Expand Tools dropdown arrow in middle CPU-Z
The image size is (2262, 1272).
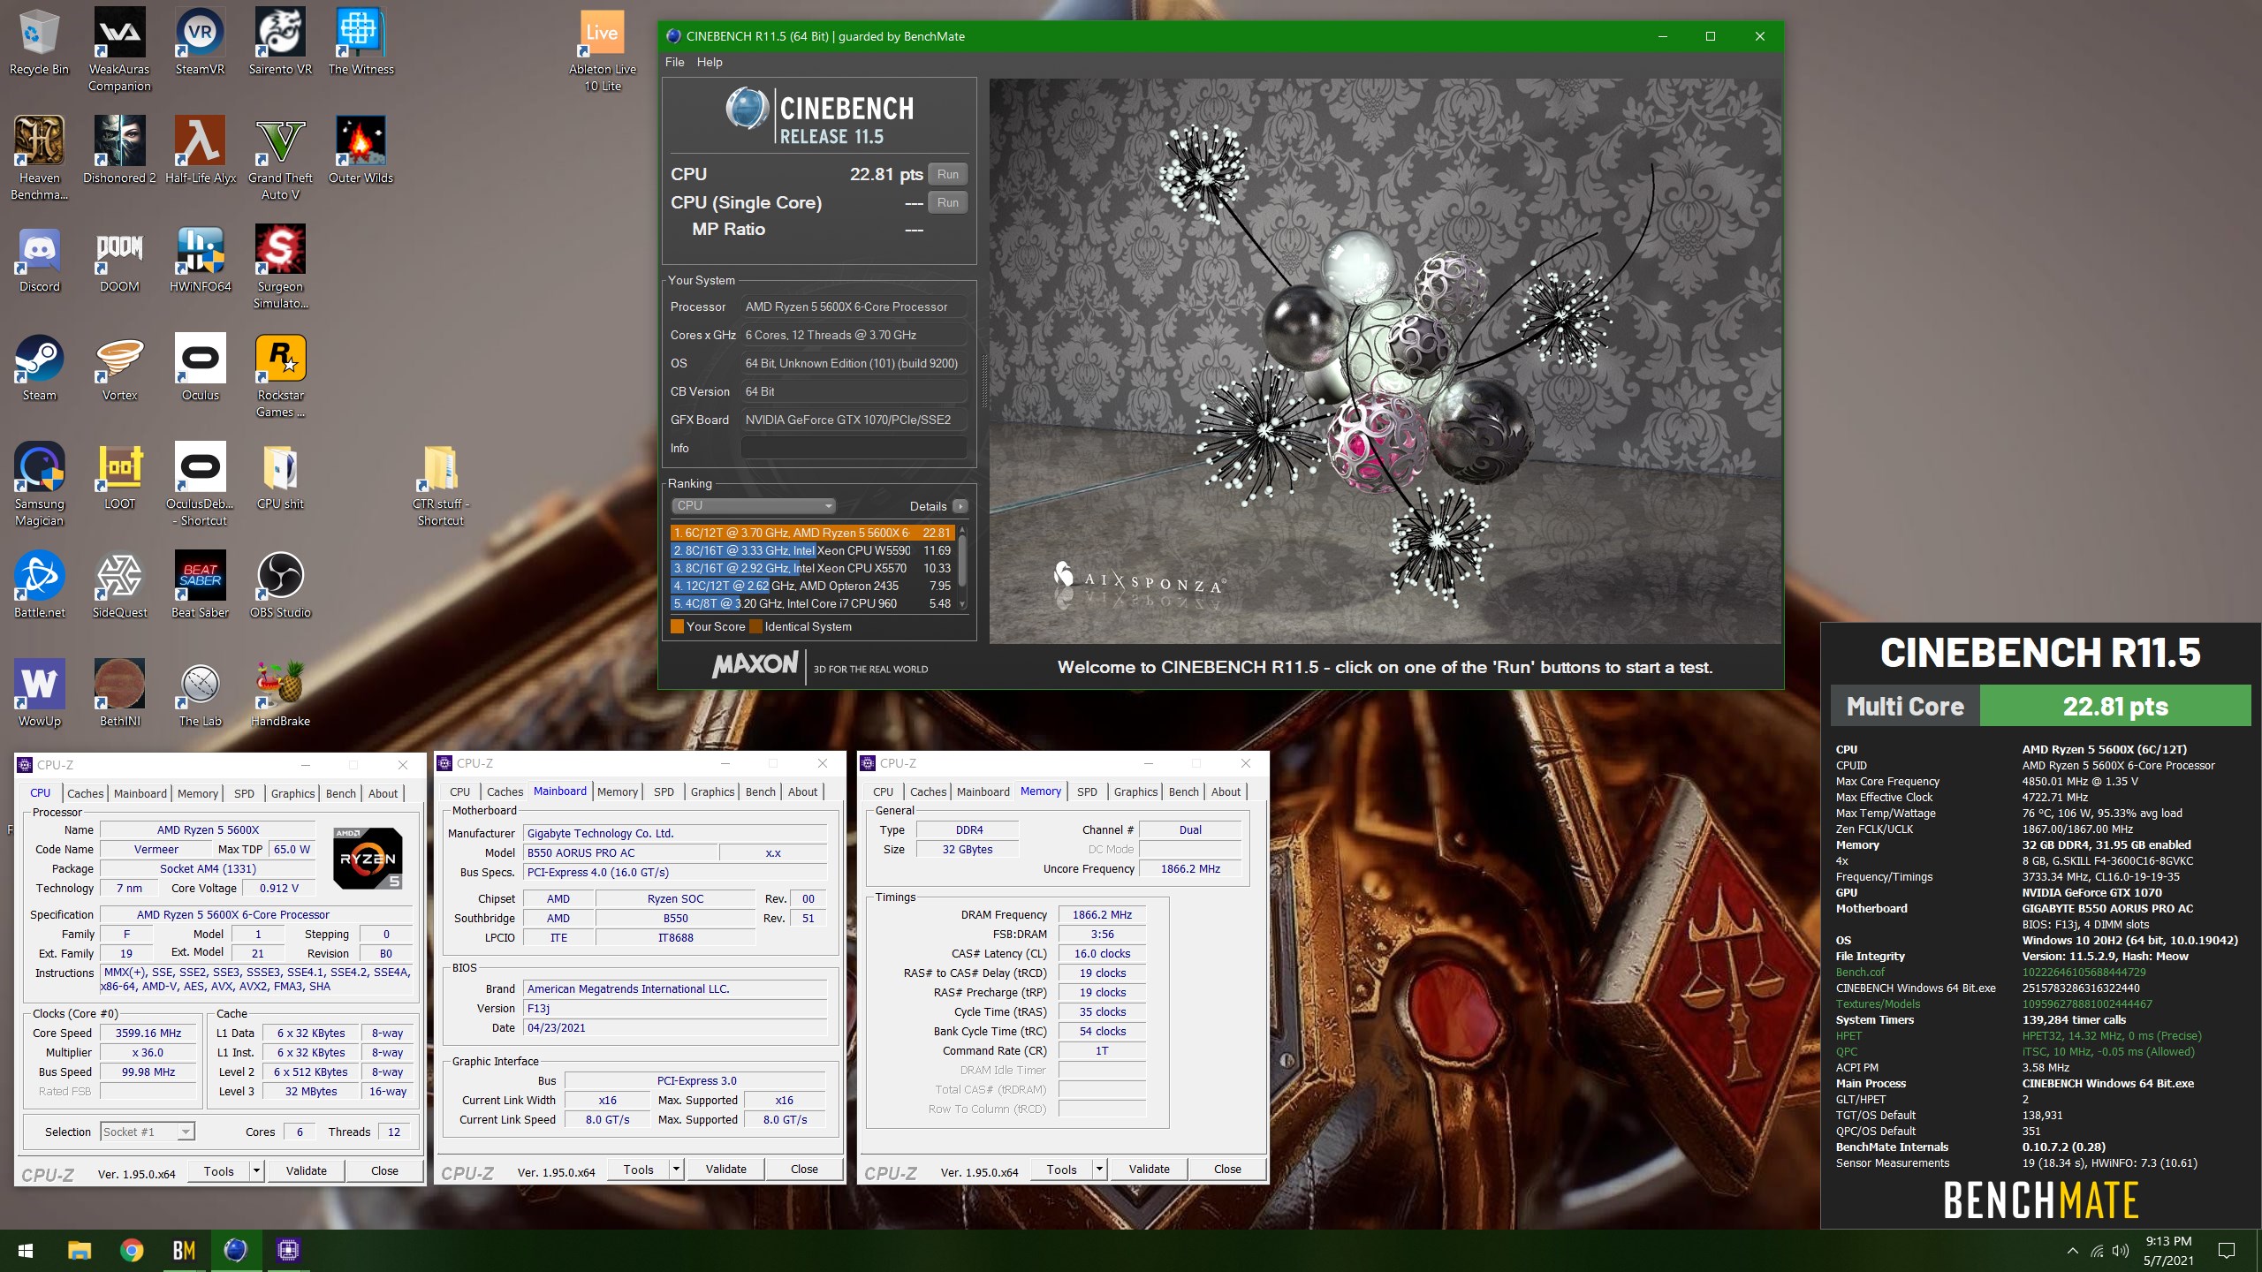(676, 1170)
